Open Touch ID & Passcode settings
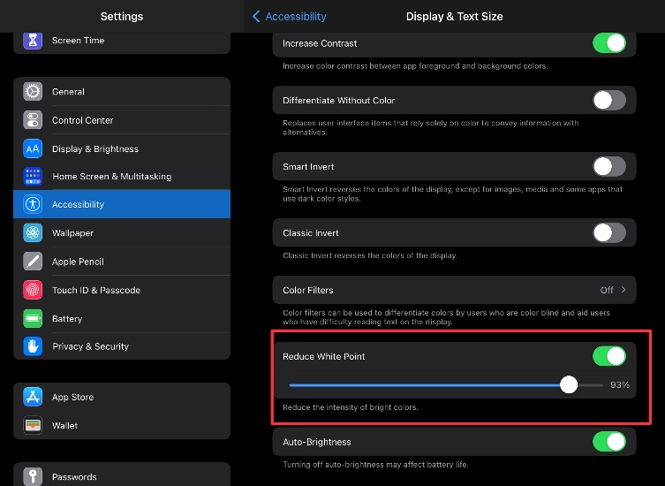 [122, 290]
